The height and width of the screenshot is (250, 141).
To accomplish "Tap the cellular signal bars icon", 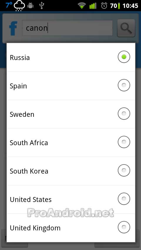I will pos(93,6).
